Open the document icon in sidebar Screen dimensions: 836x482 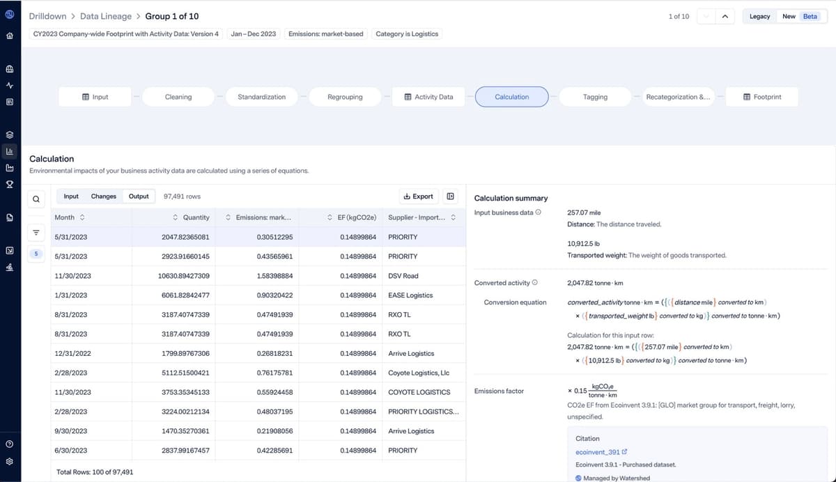(x=10, y=217)
